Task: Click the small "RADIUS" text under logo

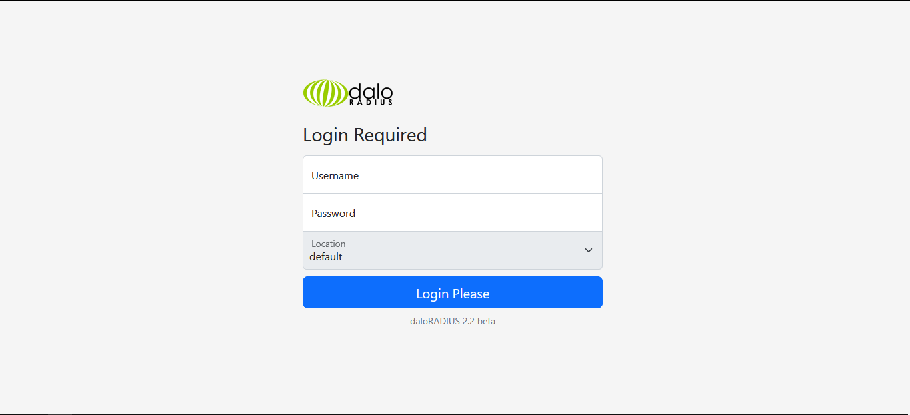Action: pyautogui.click(x=371, y=102)
